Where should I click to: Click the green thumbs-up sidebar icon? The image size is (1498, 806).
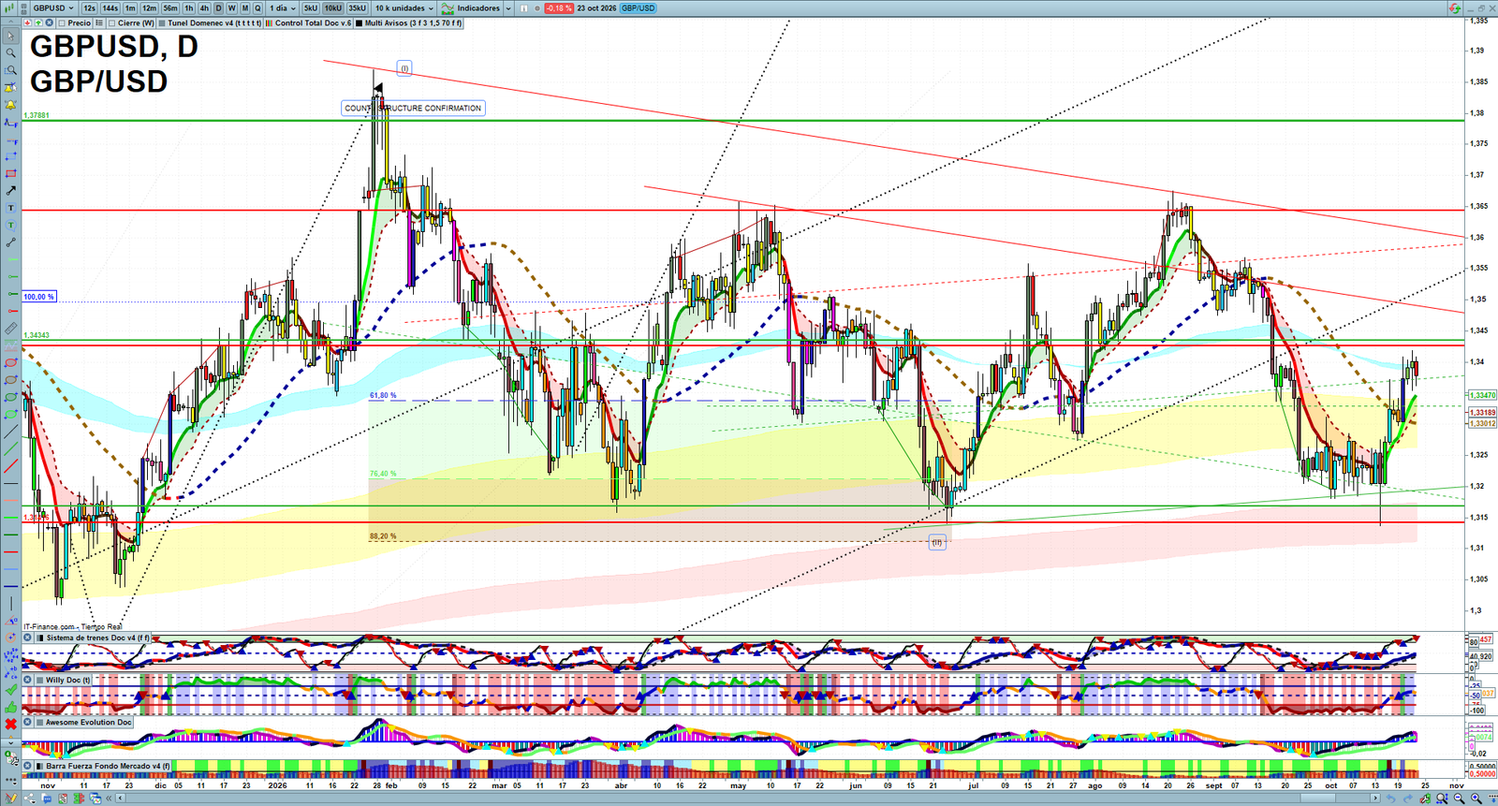coord(10,707)
